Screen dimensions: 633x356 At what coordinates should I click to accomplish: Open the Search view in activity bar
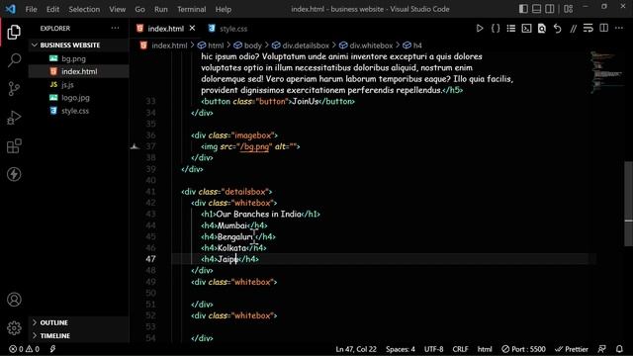[x=14, y=60]
